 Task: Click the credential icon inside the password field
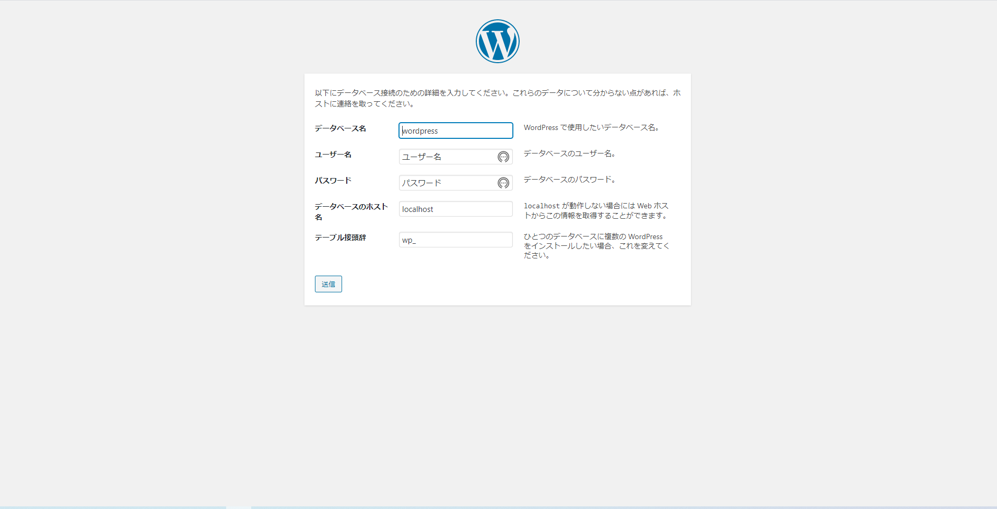(502, 183)
